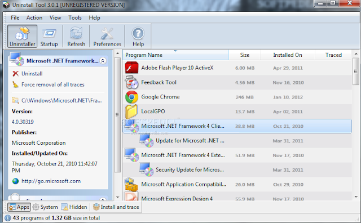This screenshot has height=223, width=361.
Task: Click Force removal of all traces
Action: point(53,84)
